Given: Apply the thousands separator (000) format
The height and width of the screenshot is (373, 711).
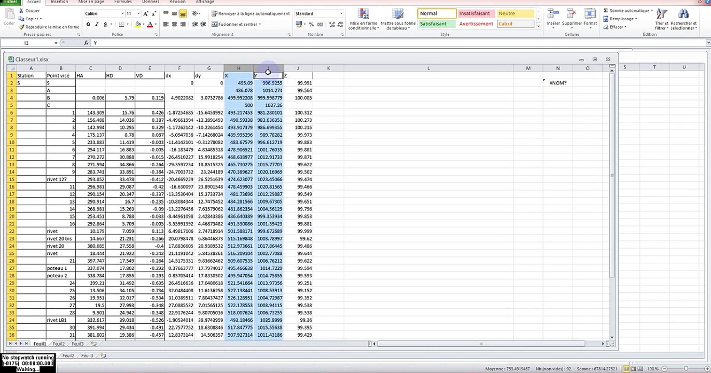Looking at the screenshot, I should pos(320,24).
